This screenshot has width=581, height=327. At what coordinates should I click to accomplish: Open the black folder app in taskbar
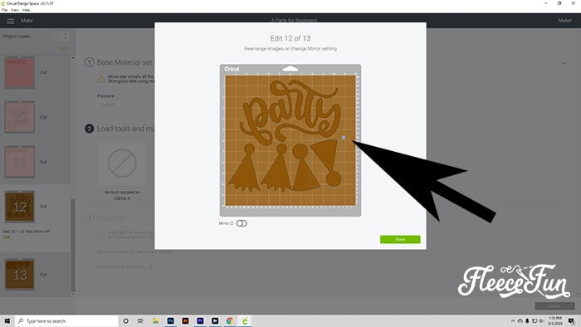coord(215,321)
